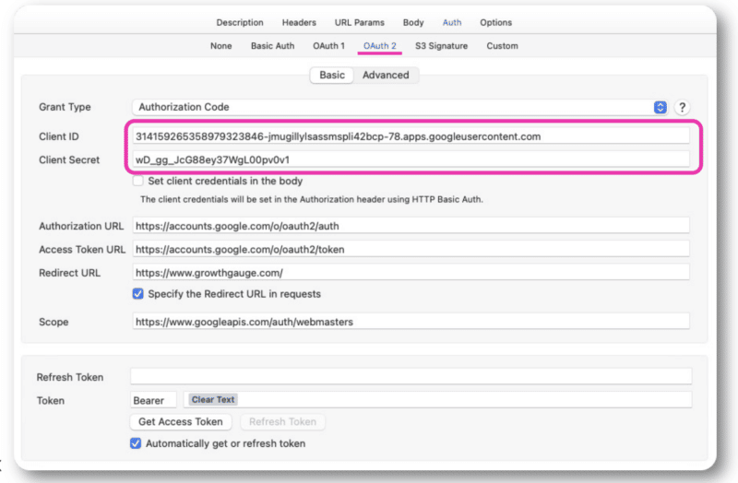Viewport: 738px width, 483px height.
Task: Open the URL Params tab
Action: [359, 23]
